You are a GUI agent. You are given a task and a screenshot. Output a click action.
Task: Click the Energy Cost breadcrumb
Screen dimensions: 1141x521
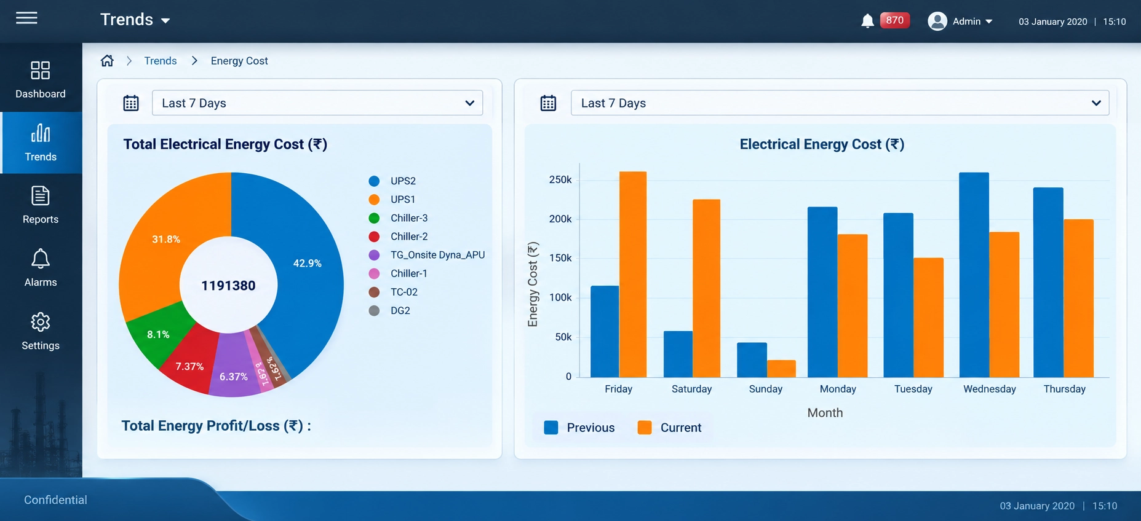(x=239, y=61)
